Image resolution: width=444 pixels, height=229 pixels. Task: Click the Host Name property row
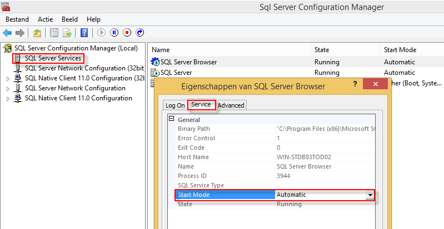[x=275, y=157]
